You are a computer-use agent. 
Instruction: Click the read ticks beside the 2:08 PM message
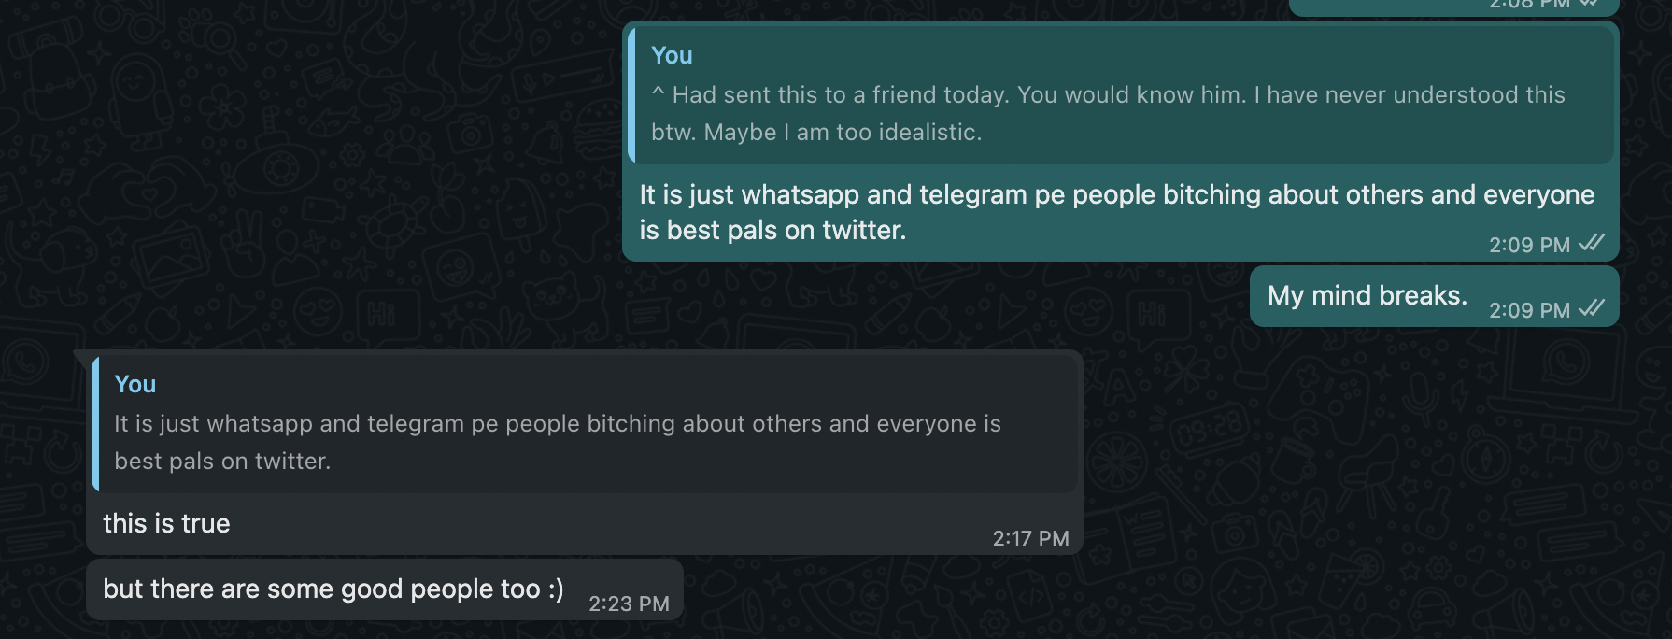(x=1590, y=3)
